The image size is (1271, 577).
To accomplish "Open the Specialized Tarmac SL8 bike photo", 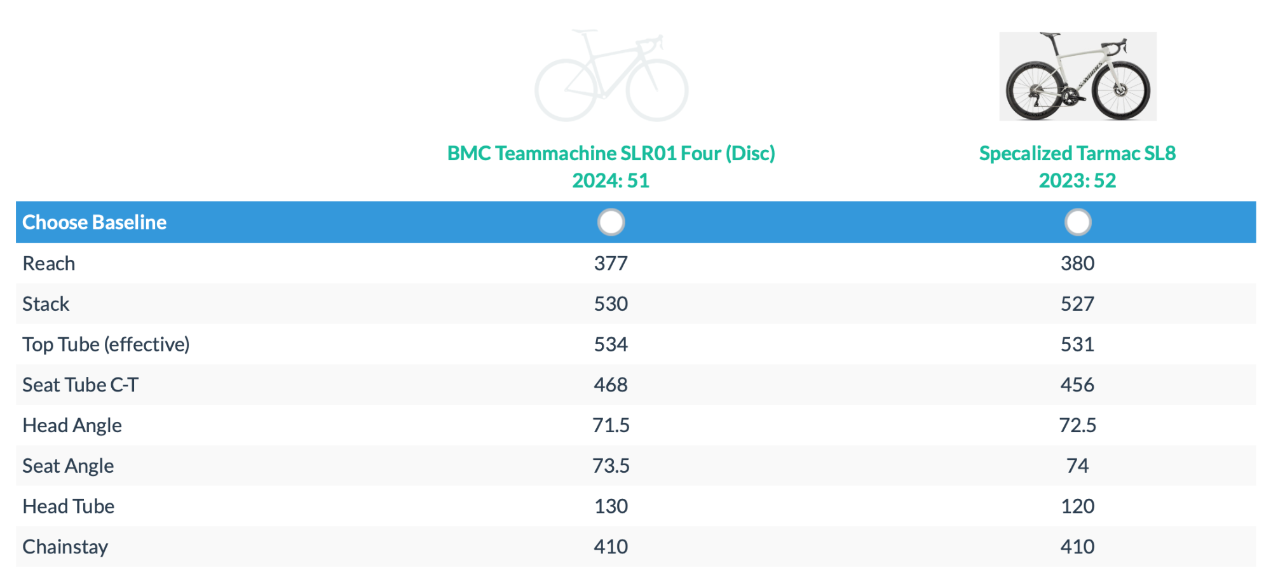I will point(1077,76).
